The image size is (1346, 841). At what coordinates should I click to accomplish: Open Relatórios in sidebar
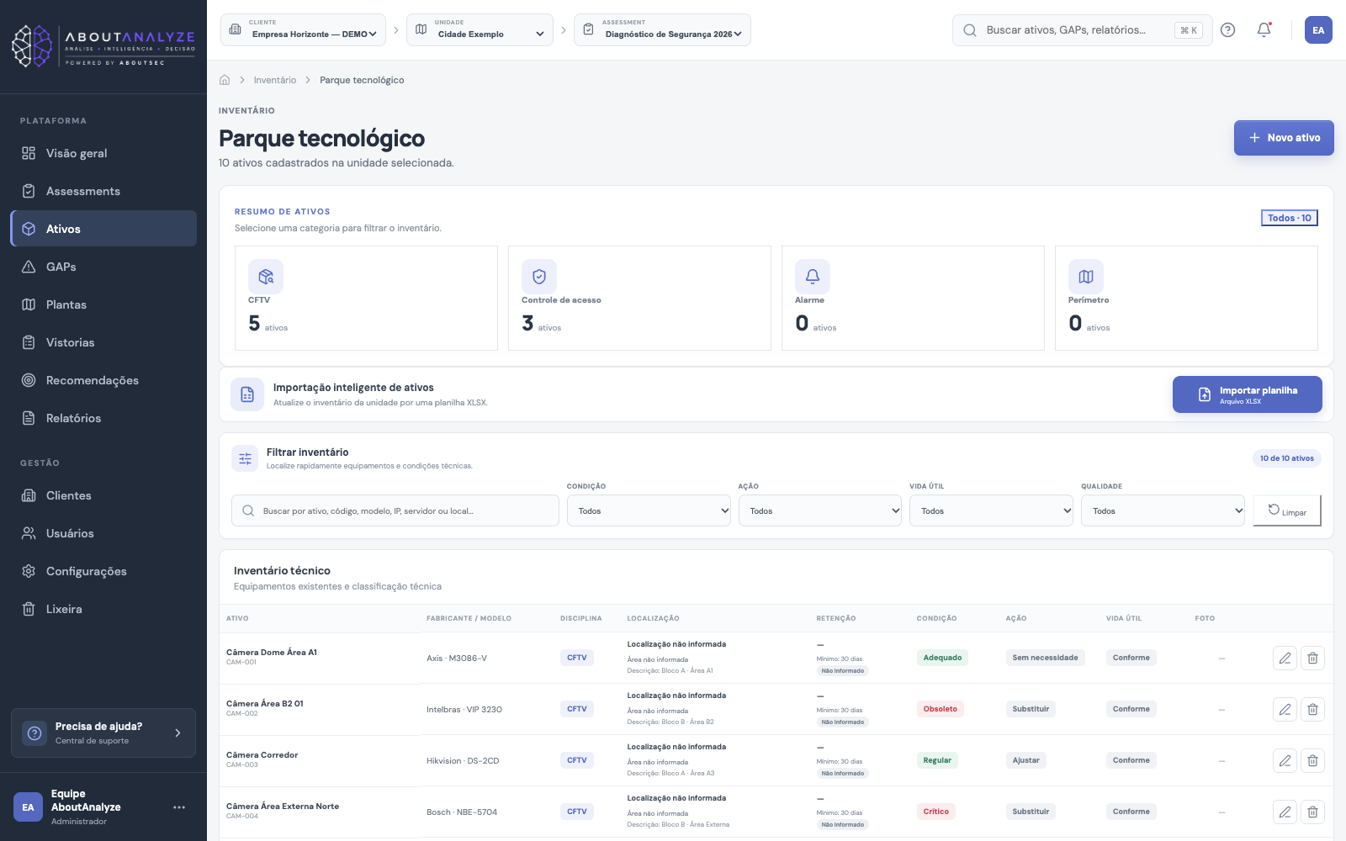(x=103, y=418)
